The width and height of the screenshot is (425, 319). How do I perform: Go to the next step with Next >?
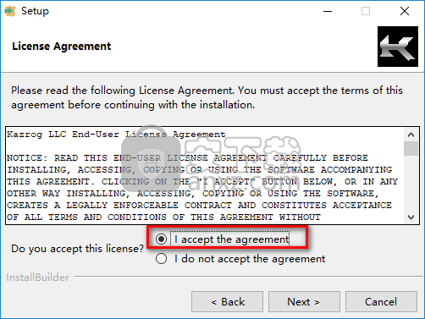click(x=304, y=302)
